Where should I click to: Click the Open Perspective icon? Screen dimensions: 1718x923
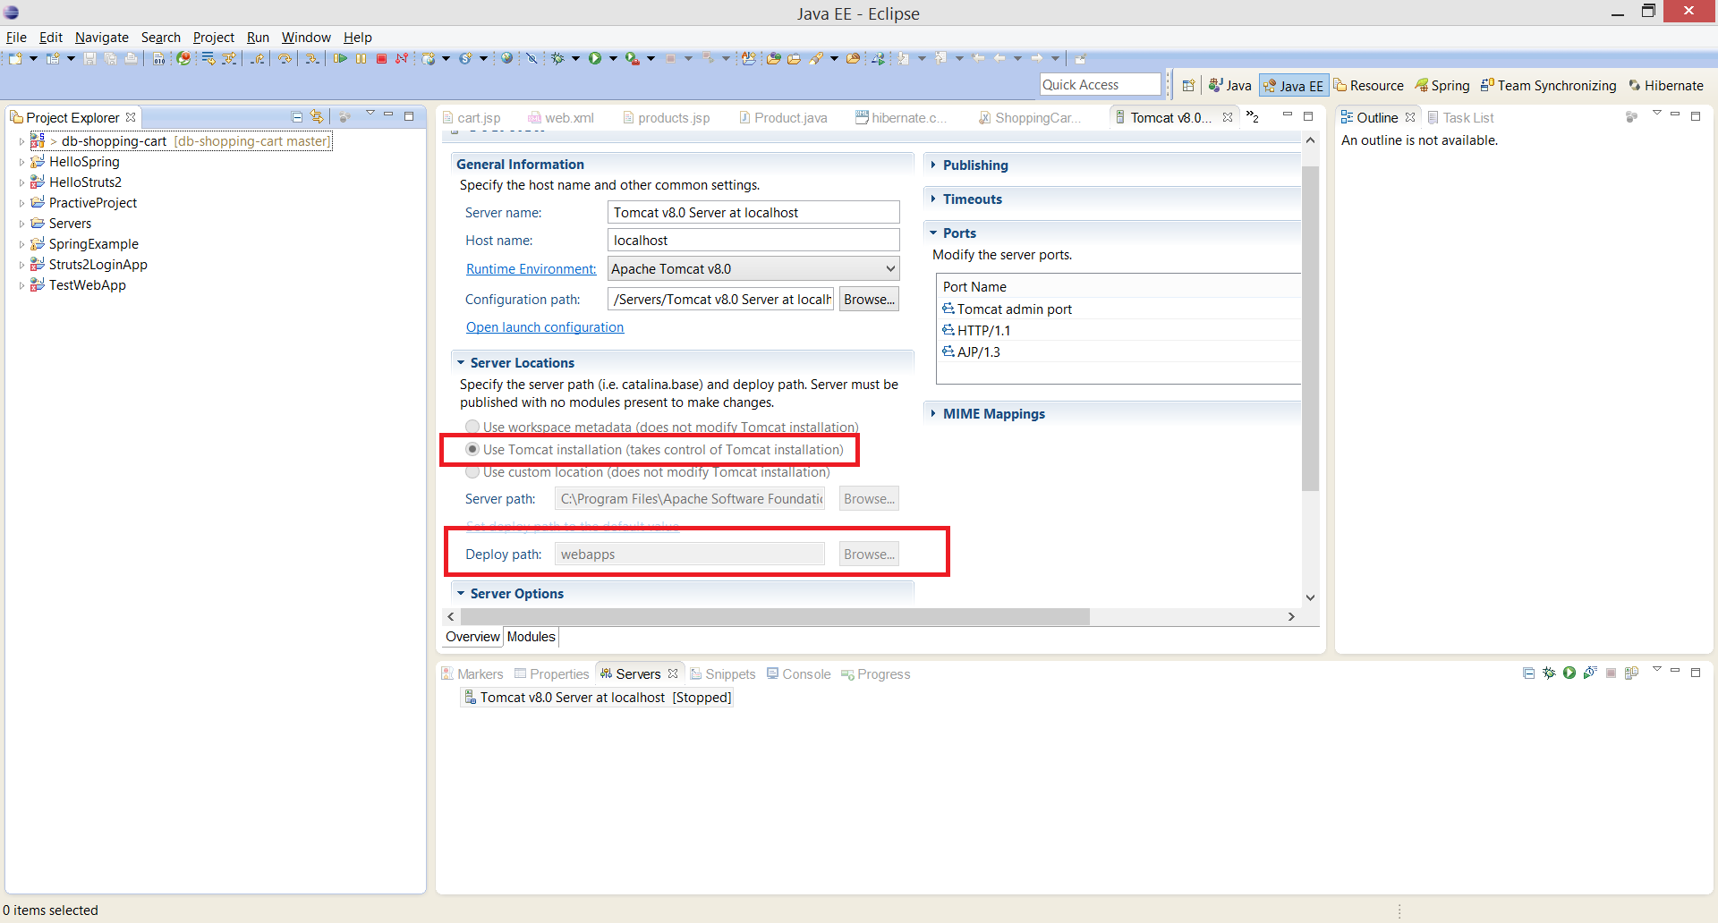1188,85
